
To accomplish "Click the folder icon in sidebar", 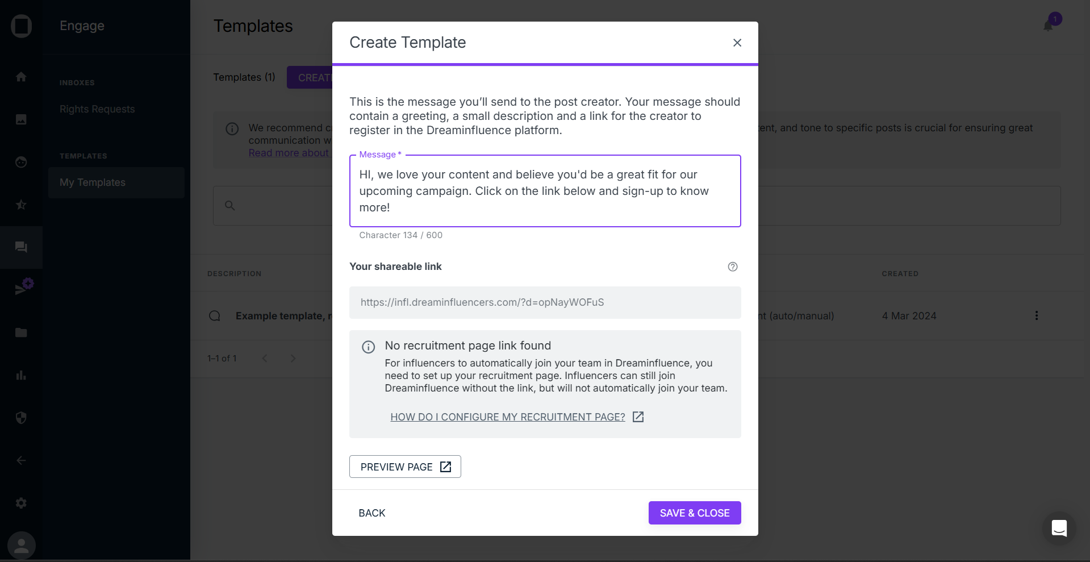I will [21, 332].
